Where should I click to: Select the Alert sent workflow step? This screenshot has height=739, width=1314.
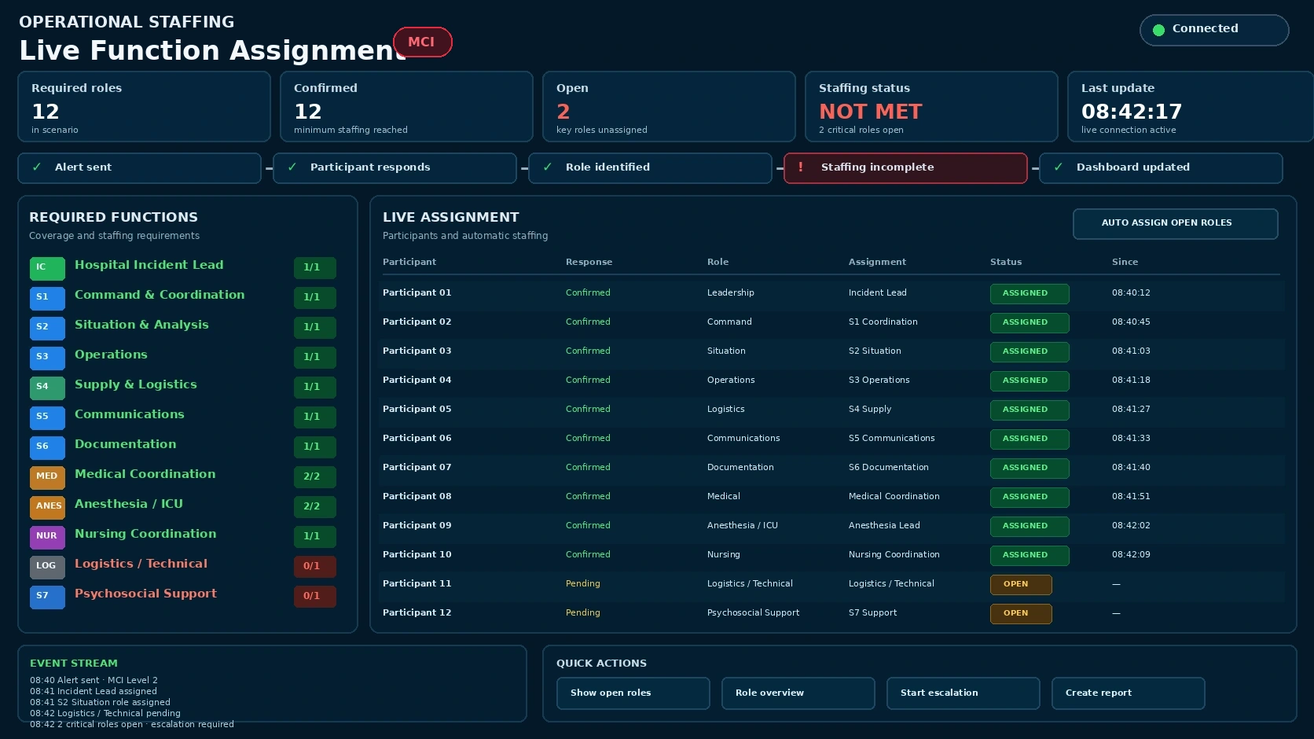pyautogui.click(x=139, y=168)
